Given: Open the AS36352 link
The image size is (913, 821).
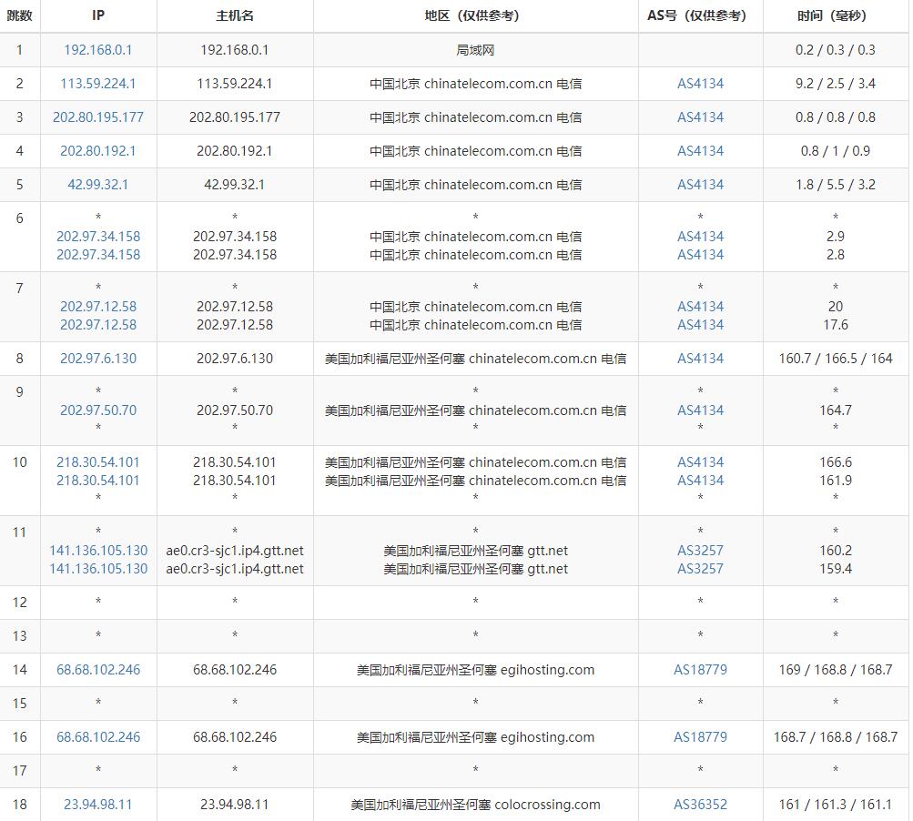Looking at the screenshot, I should click(x=701, y=805).
